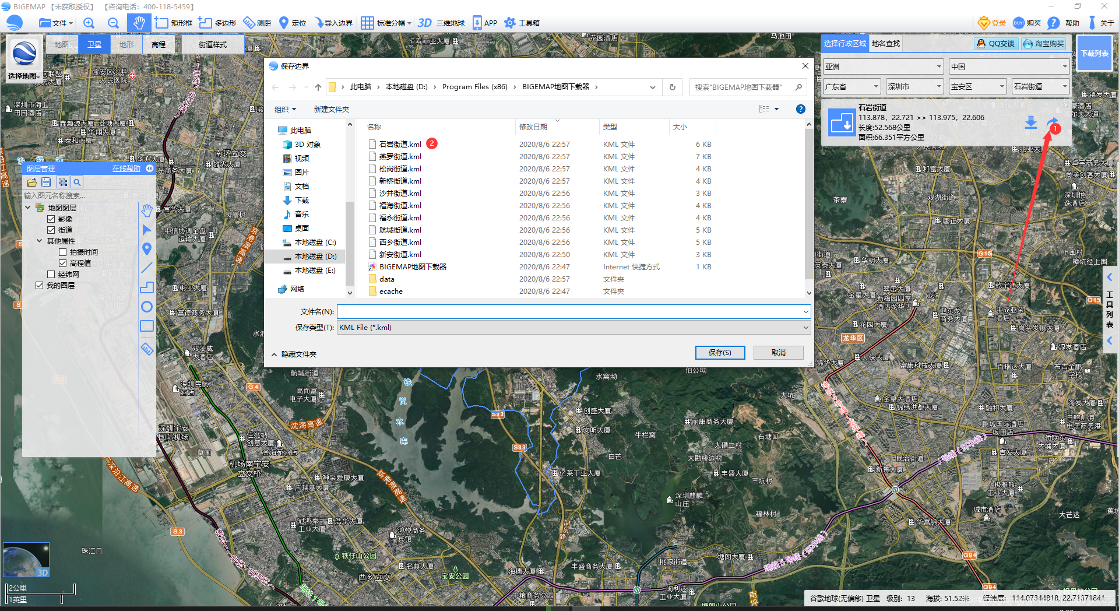This screenshot has height=611, width=1119.
Task: Select the pan hand tool in top toolbar
Action: (139, 23)
